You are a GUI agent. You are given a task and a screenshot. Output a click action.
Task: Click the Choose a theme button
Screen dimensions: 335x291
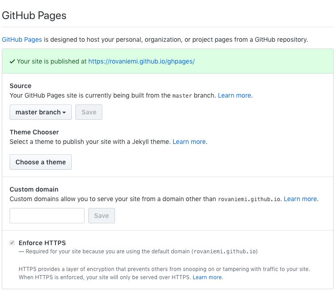click(x=40, y=162)
